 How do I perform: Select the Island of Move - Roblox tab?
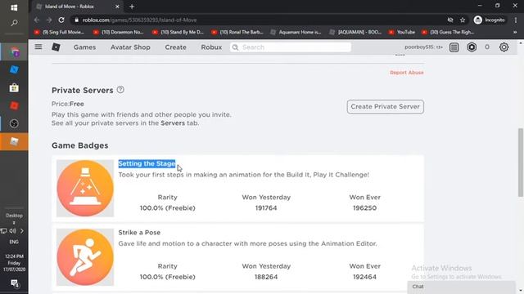(78, 7)
